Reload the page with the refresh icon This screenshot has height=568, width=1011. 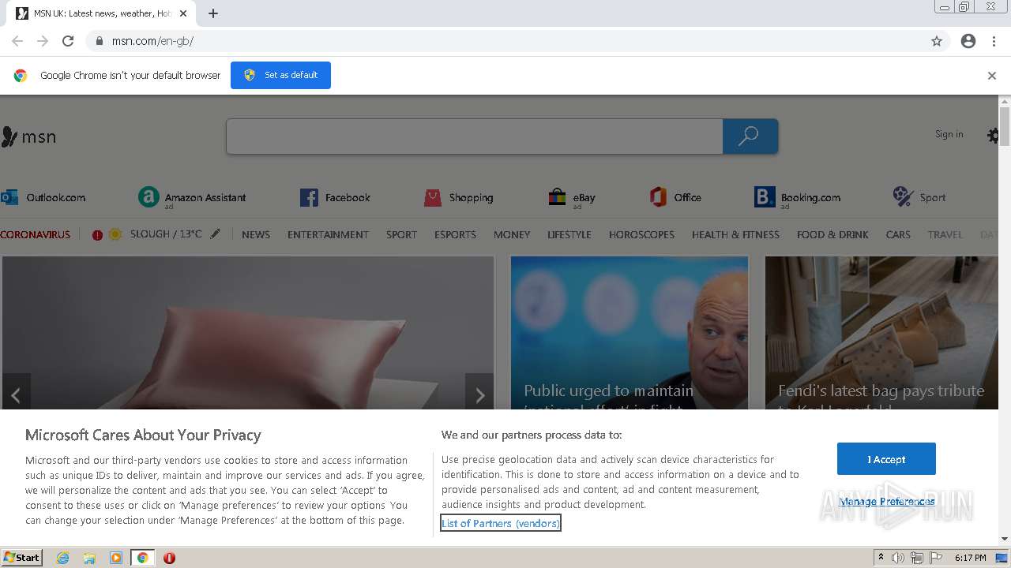tap(68, 41)
